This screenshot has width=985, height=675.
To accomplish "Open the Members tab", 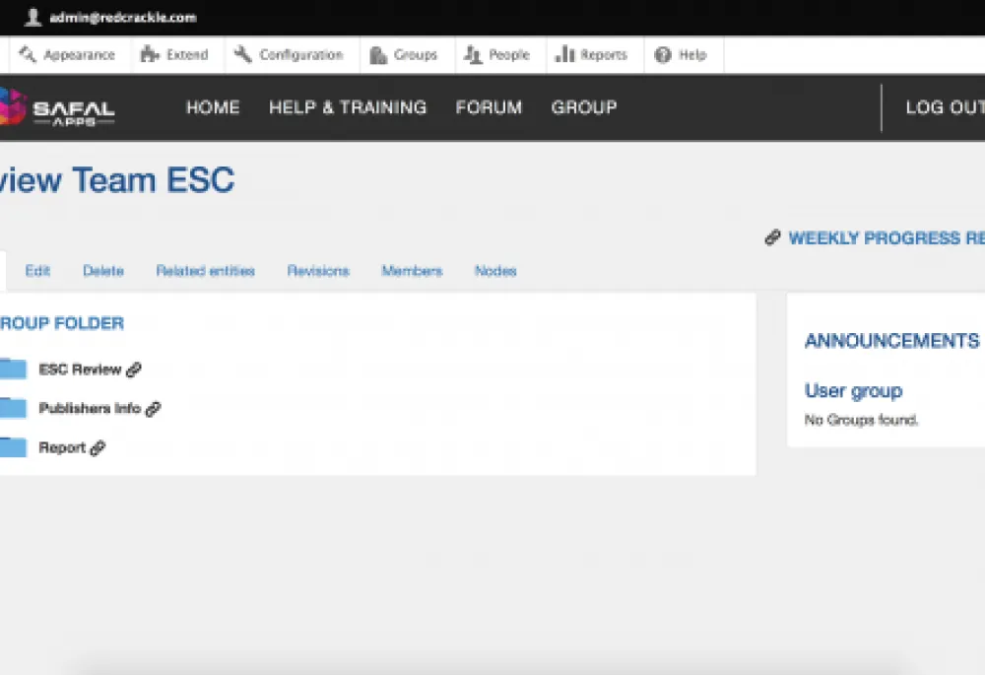I will coord(412,271).
